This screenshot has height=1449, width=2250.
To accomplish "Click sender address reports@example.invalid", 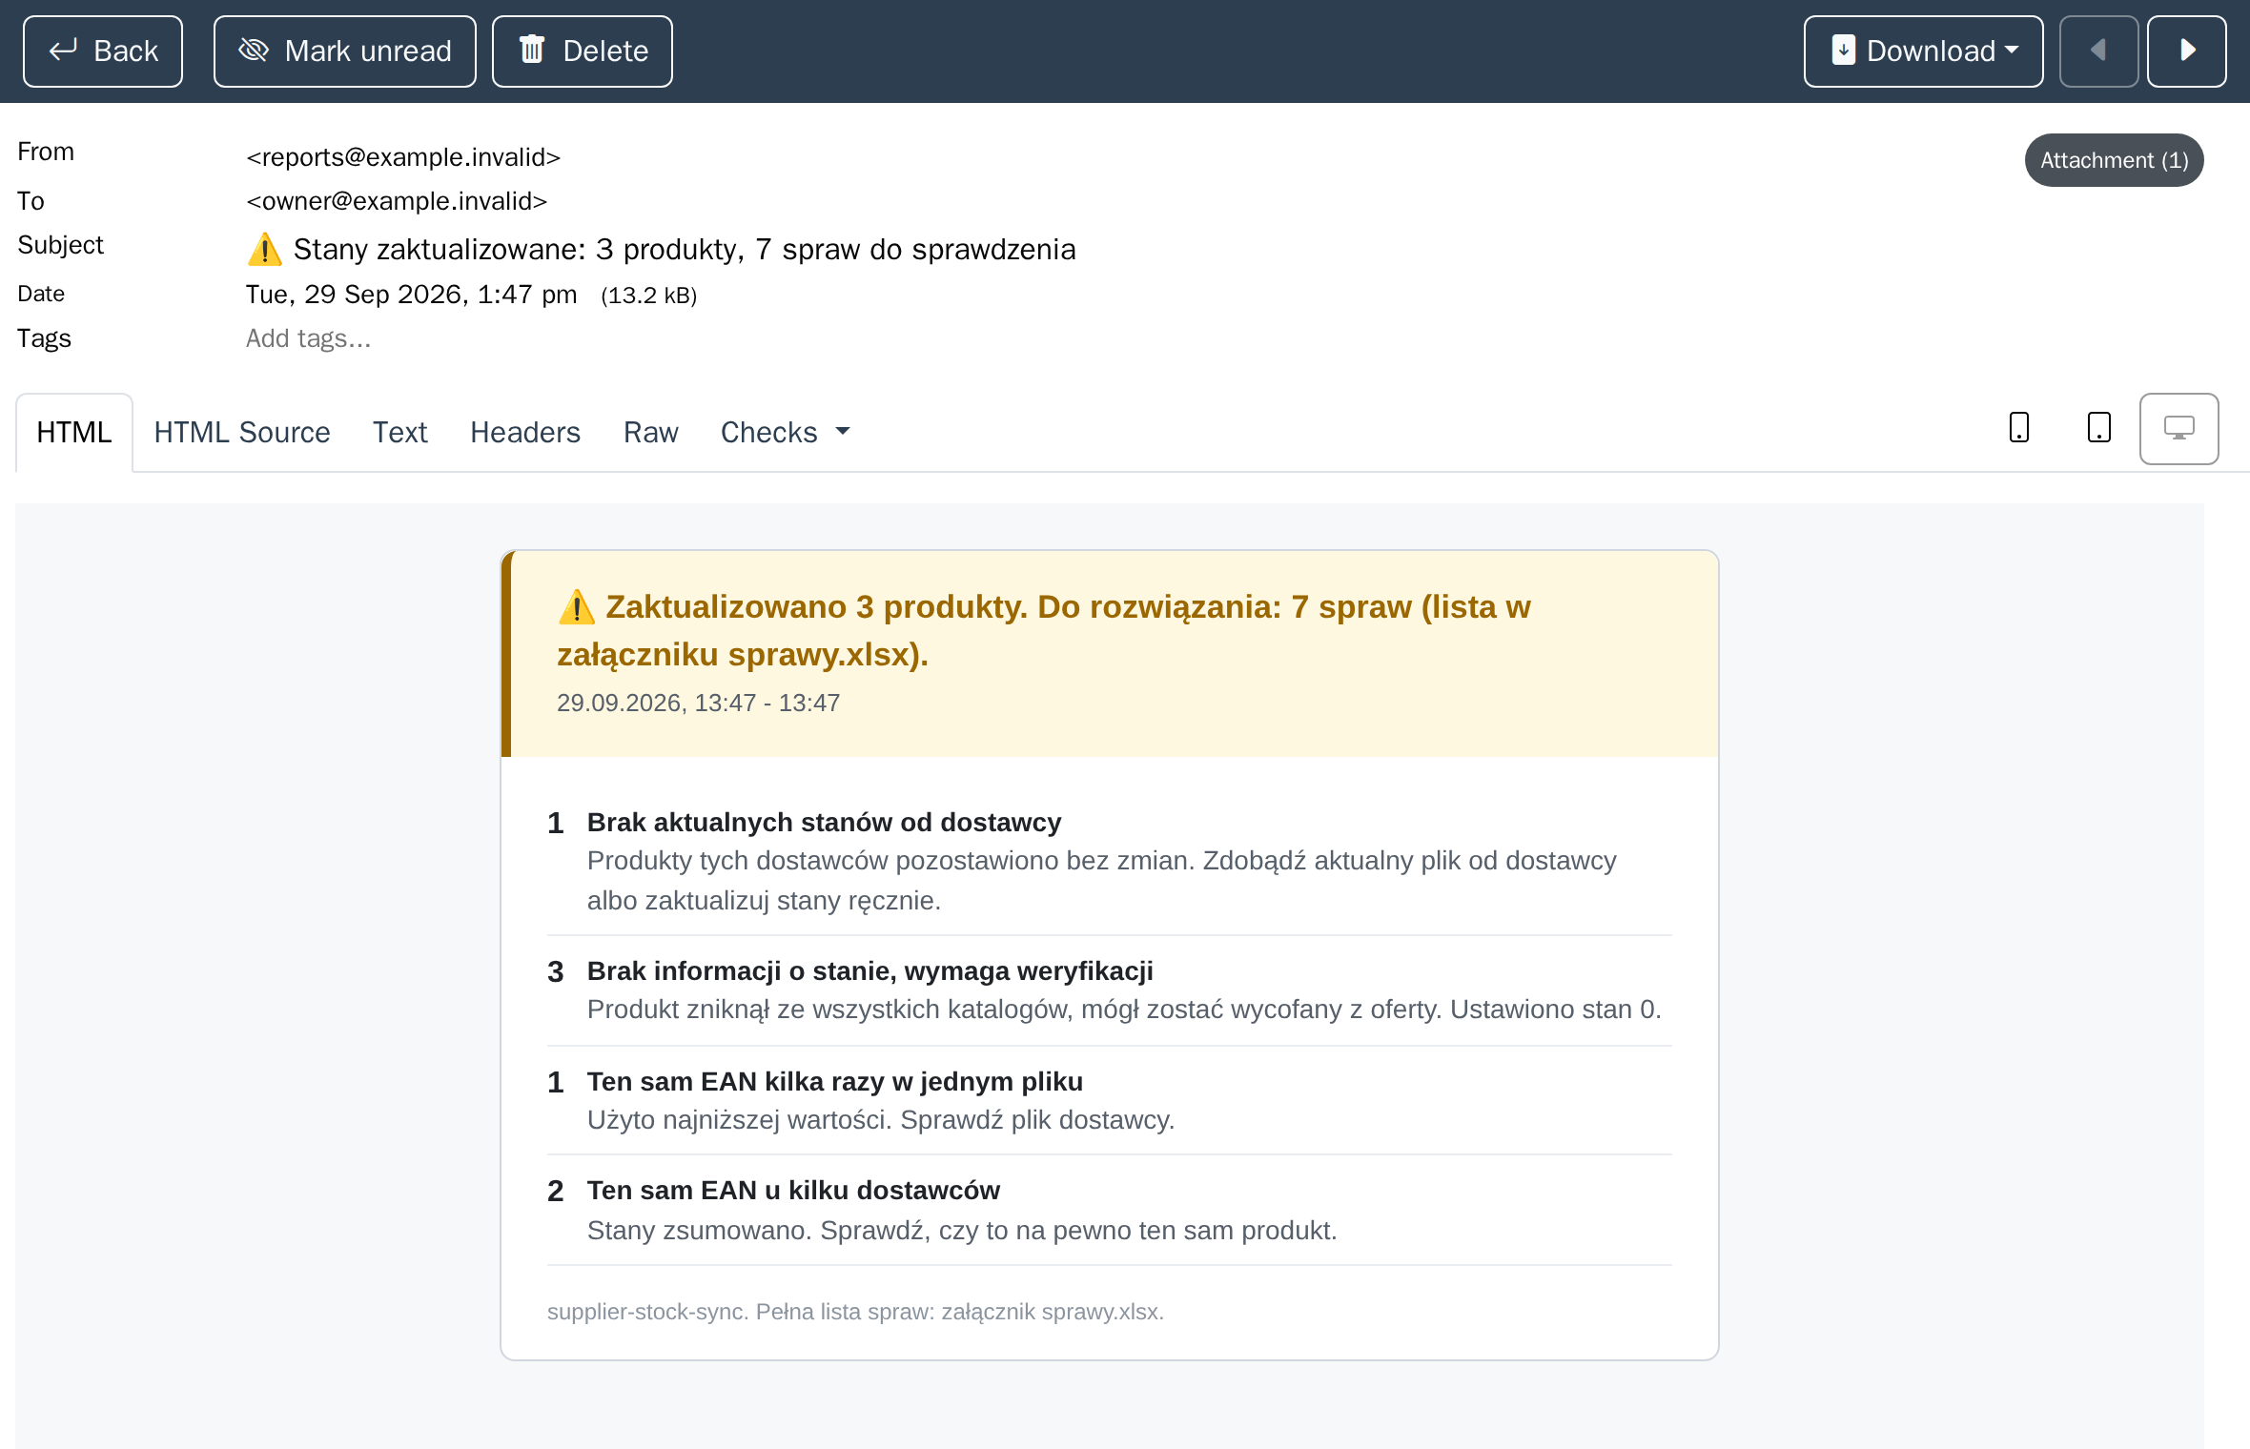I will (403, 157).
